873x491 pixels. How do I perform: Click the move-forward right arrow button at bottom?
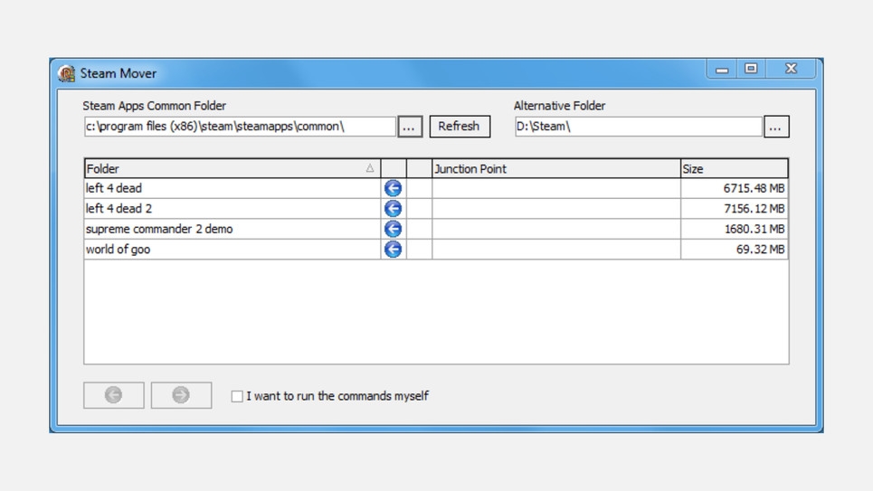pyautogui.click(x=181, y=395)
